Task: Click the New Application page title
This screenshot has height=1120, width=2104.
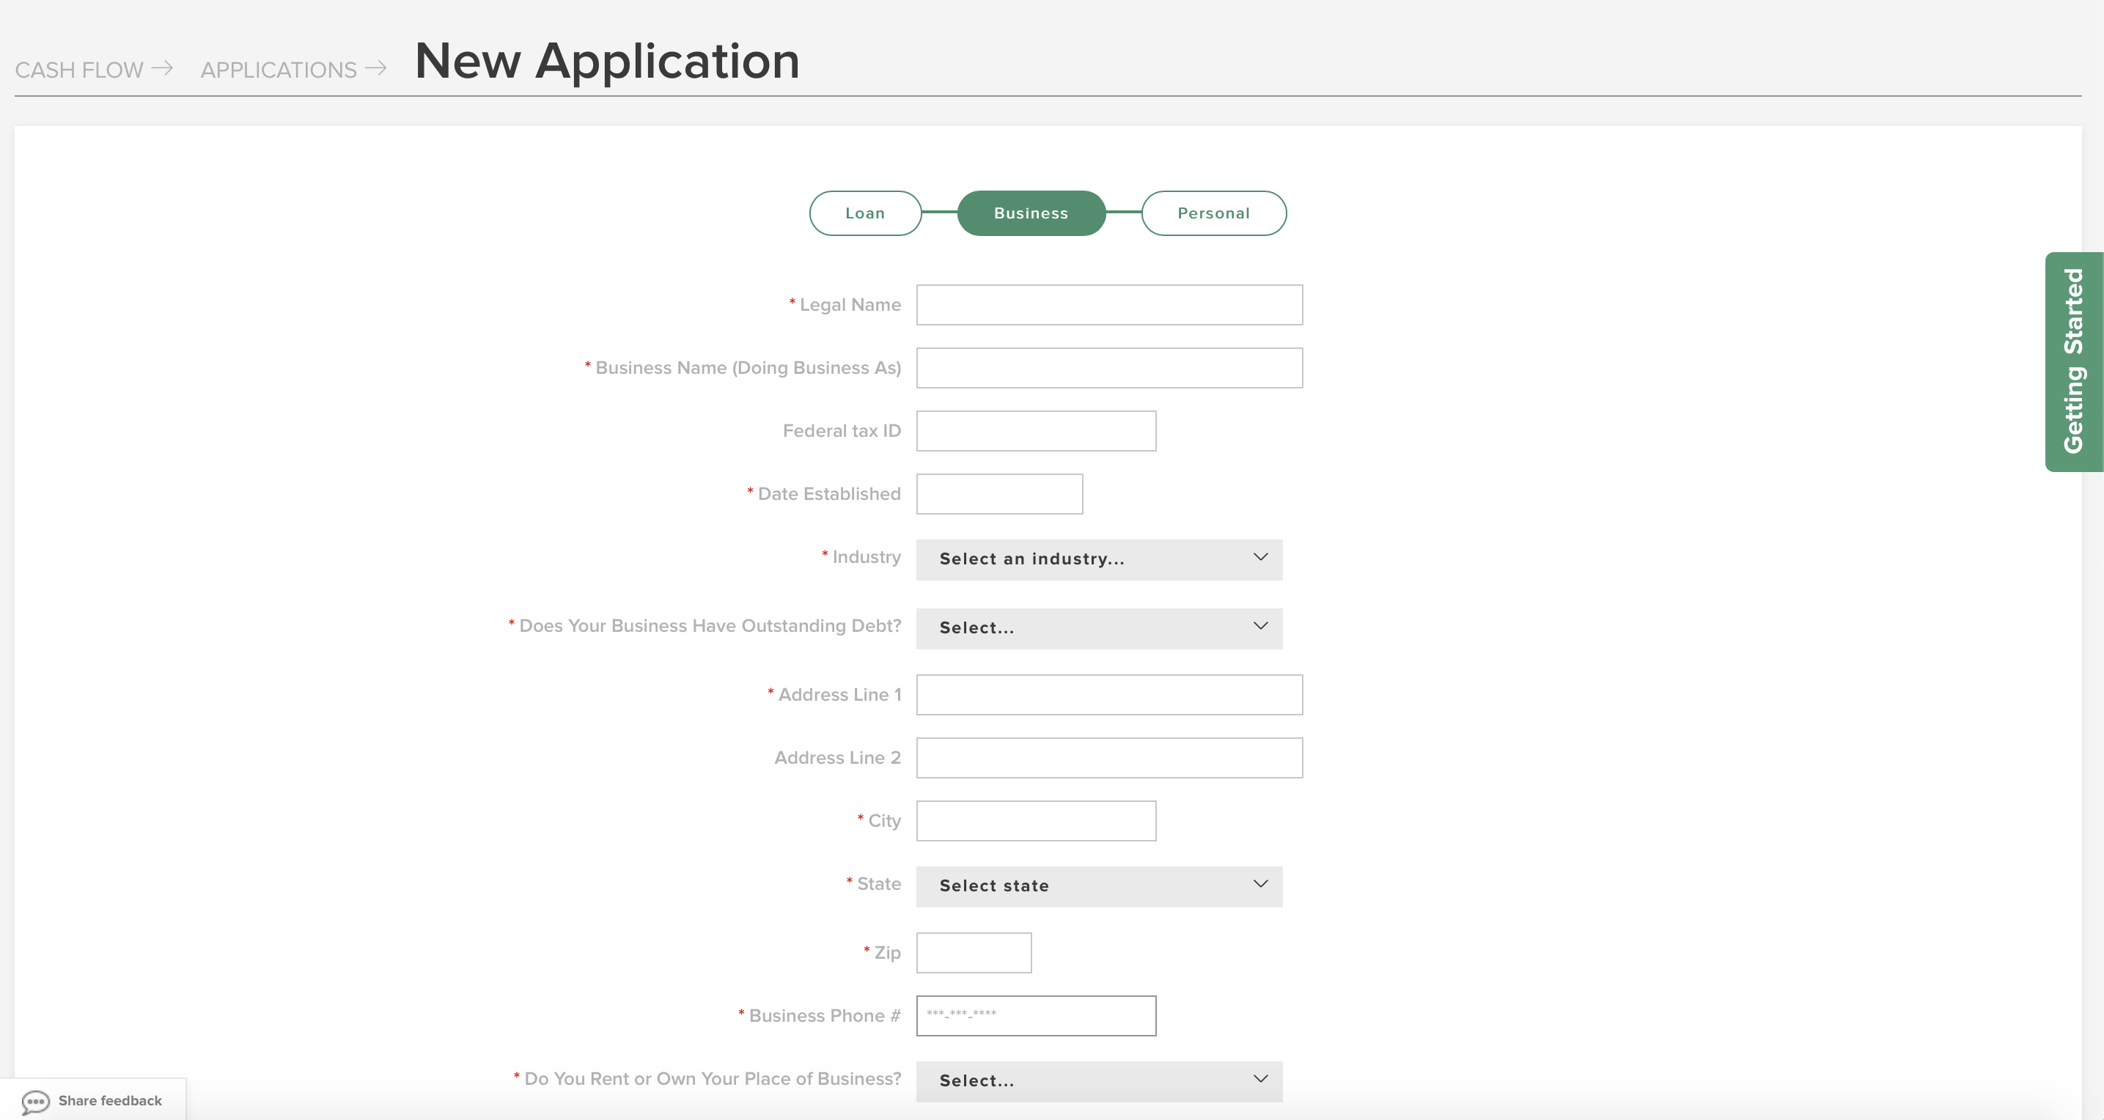Action: click(607, 62)
